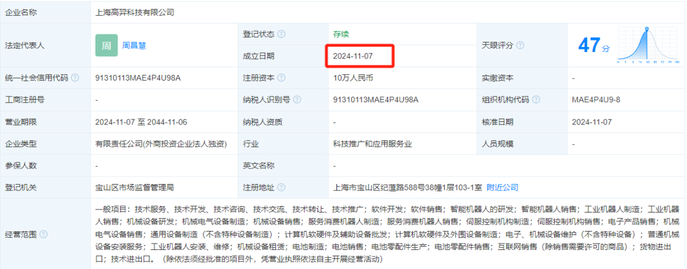Viewport: 687px width, 269px height.
Task: Click help icon beside 注册资本
Action: (x=281, y=78)
